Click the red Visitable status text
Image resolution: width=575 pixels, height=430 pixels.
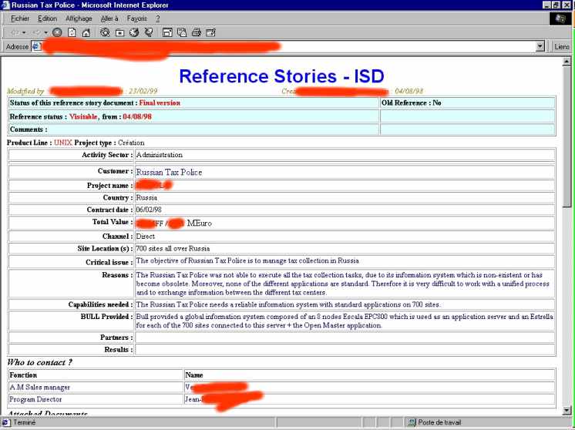83,116
